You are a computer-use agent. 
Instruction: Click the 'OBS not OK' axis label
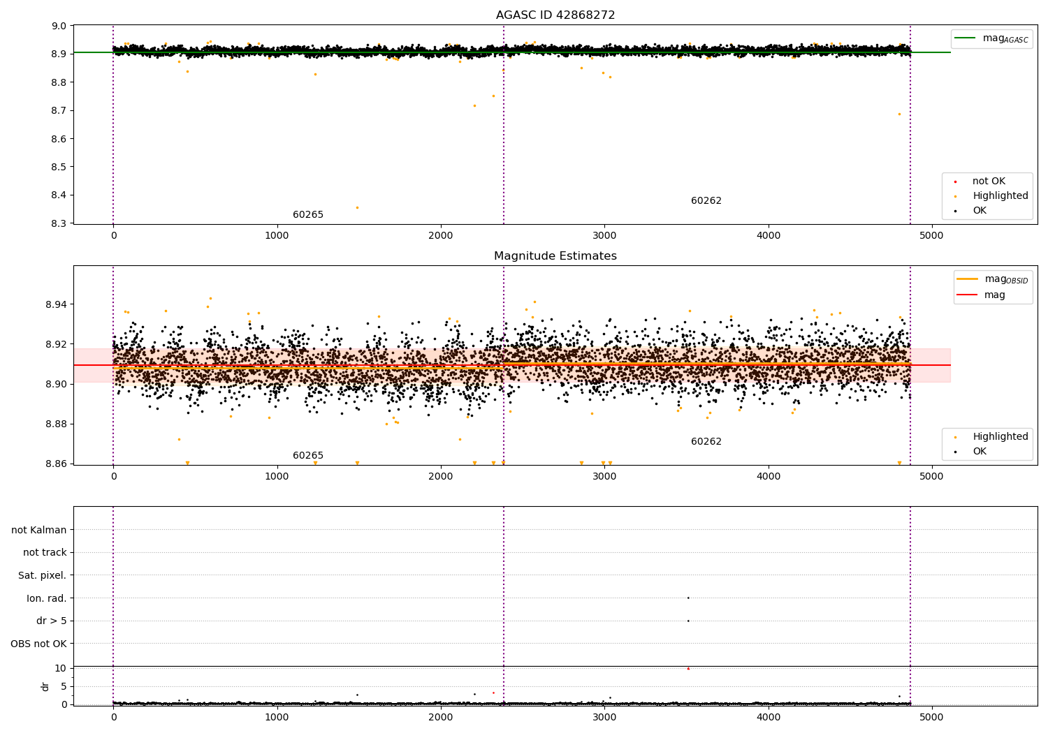(x=38, y=644)
